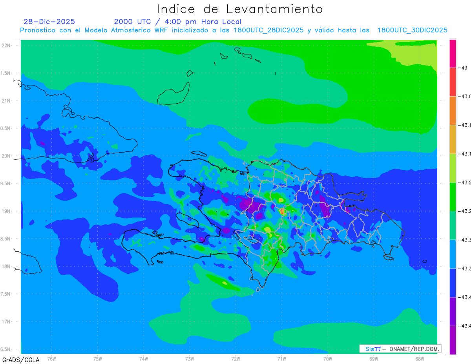Click the '68W' longitude label

coord(420,359)
